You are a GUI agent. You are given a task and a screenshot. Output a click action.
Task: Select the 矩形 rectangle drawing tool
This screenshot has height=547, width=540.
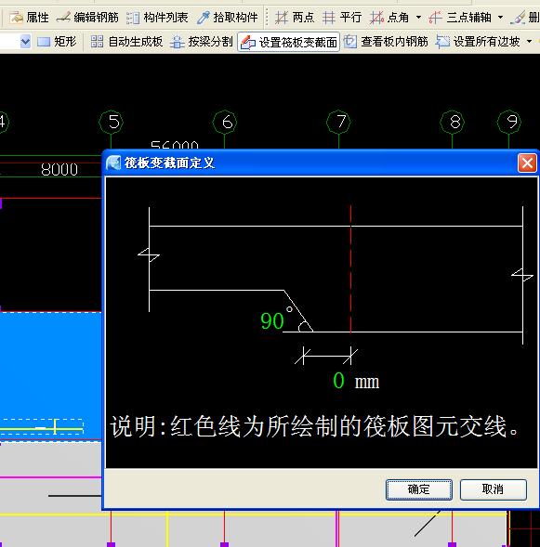tap(57, 42)
